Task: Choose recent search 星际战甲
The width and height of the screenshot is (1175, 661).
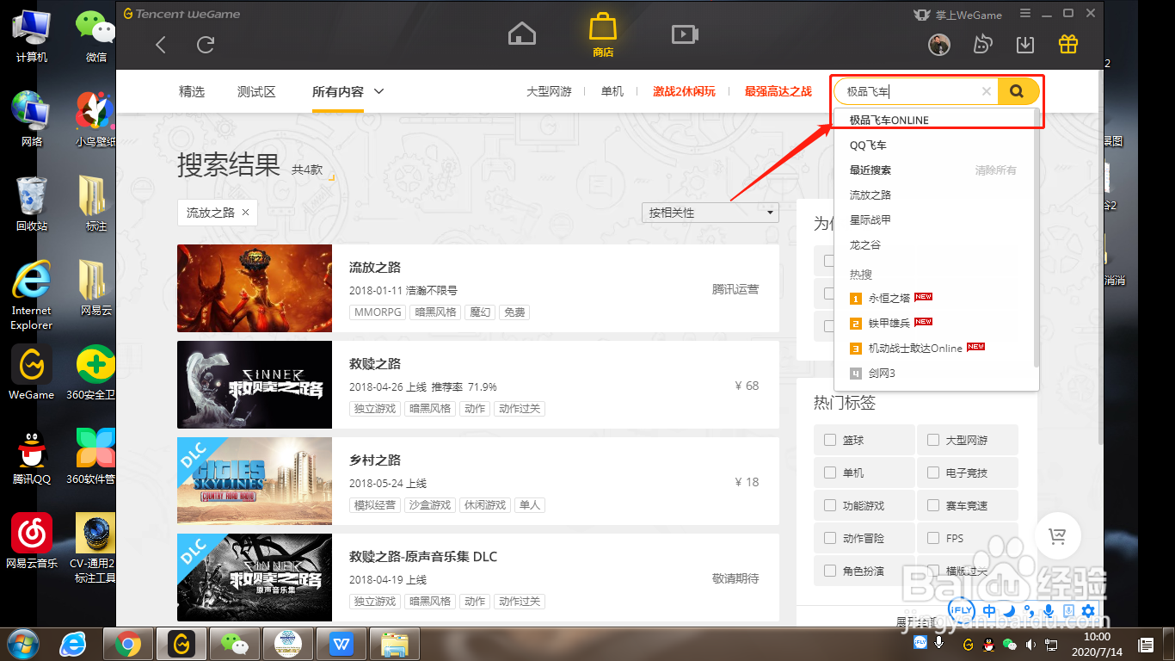Action: (870, 220)
